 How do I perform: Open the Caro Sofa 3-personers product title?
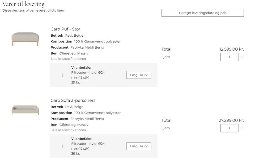pos(73,101)
